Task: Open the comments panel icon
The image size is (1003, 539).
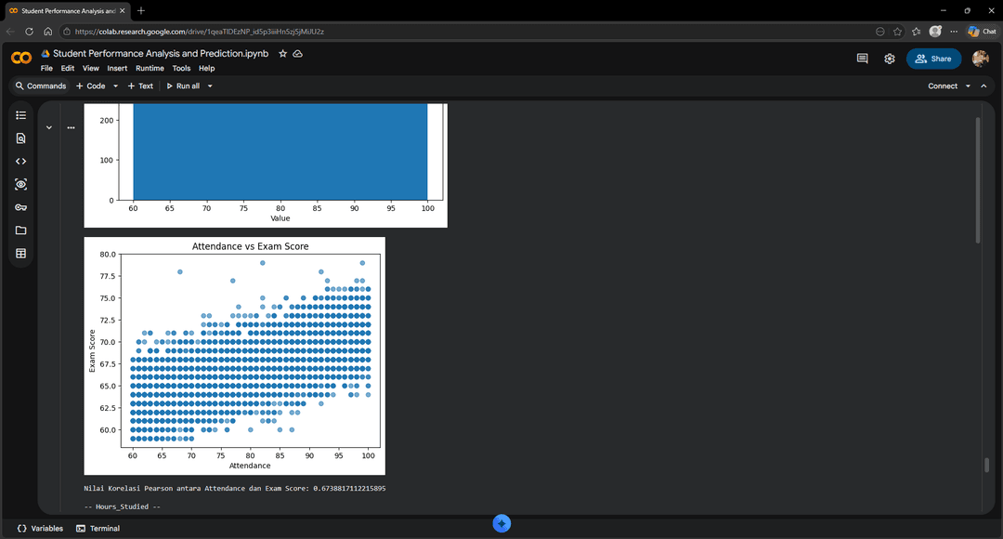Action: [x=862, y=59]
